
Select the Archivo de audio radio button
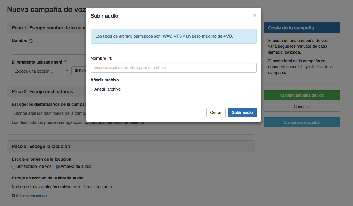58,167
